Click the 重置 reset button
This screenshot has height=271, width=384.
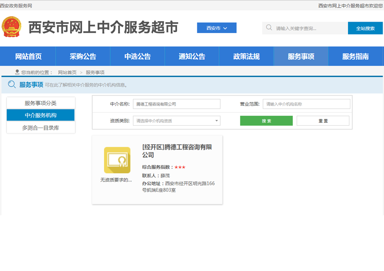coord(323,121)
